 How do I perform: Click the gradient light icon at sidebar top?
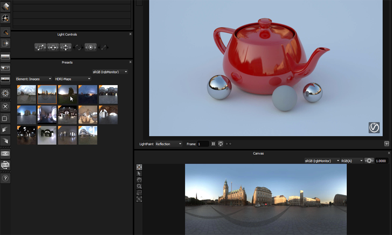coord(5,6)
